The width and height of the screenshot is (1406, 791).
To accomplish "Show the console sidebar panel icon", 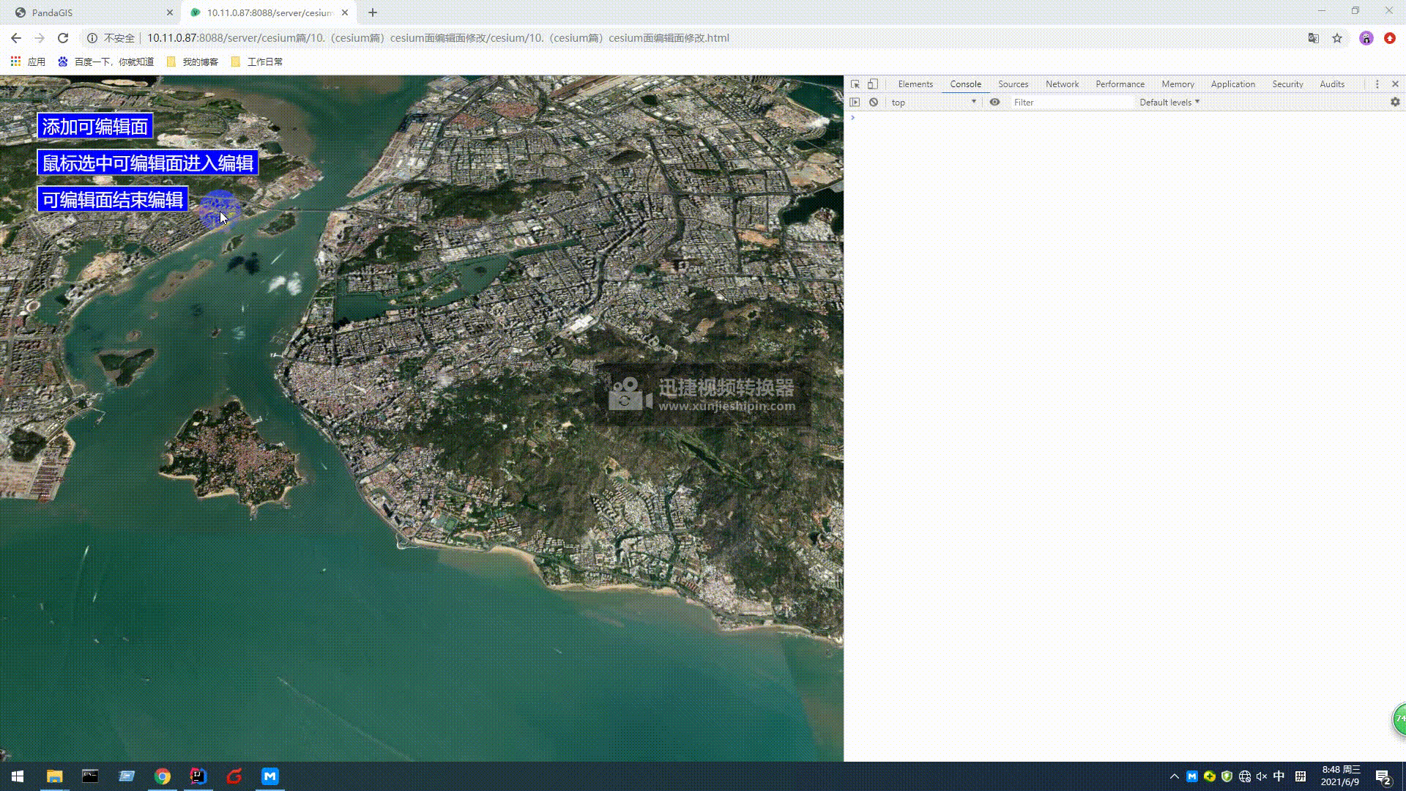I will (855, 103).
